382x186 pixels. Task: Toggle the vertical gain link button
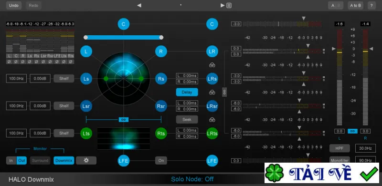click(224, 92)
